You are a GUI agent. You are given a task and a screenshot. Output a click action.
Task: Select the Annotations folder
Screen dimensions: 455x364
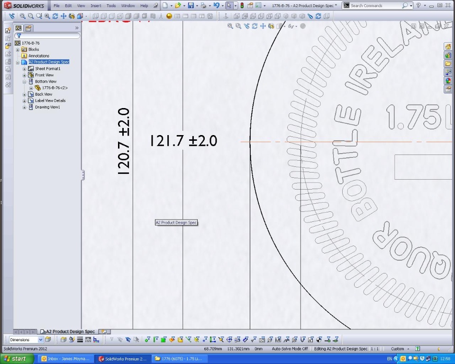38,56
